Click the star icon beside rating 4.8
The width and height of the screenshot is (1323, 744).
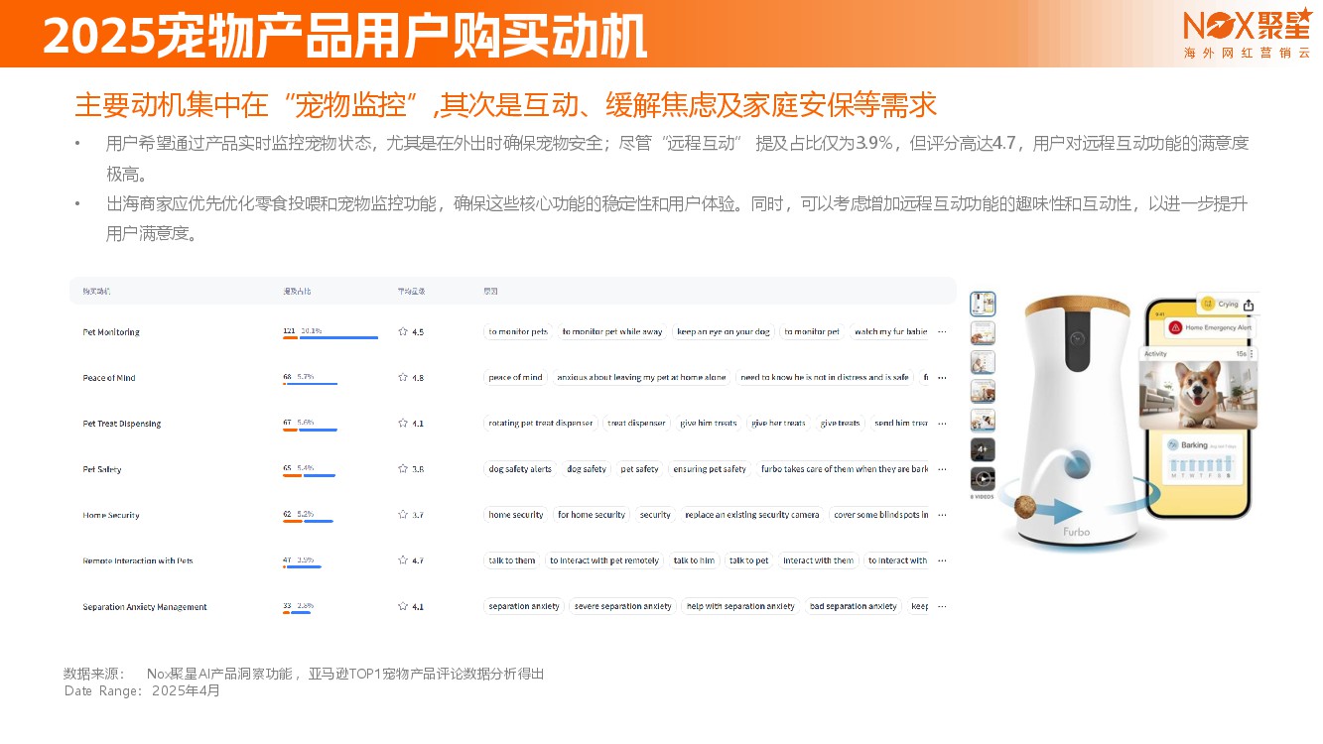coord(403,378)
